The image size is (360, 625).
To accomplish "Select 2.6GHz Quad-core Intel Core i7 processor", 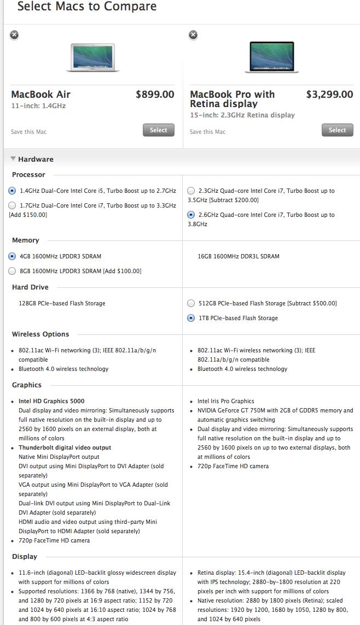I will tap(191, 215).
